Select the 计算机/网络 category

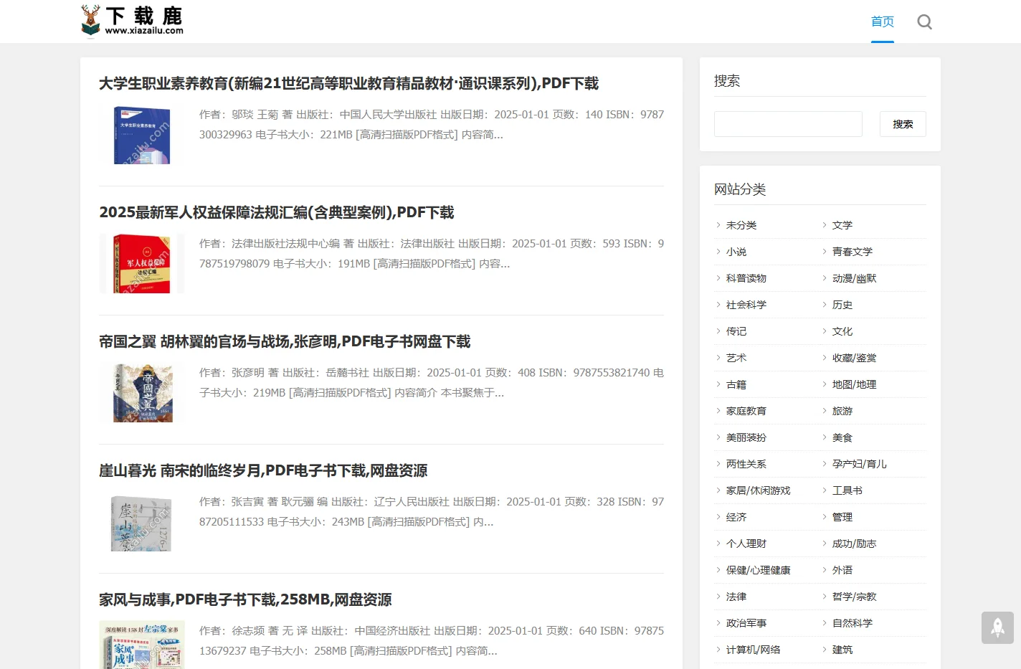[754, 650]
